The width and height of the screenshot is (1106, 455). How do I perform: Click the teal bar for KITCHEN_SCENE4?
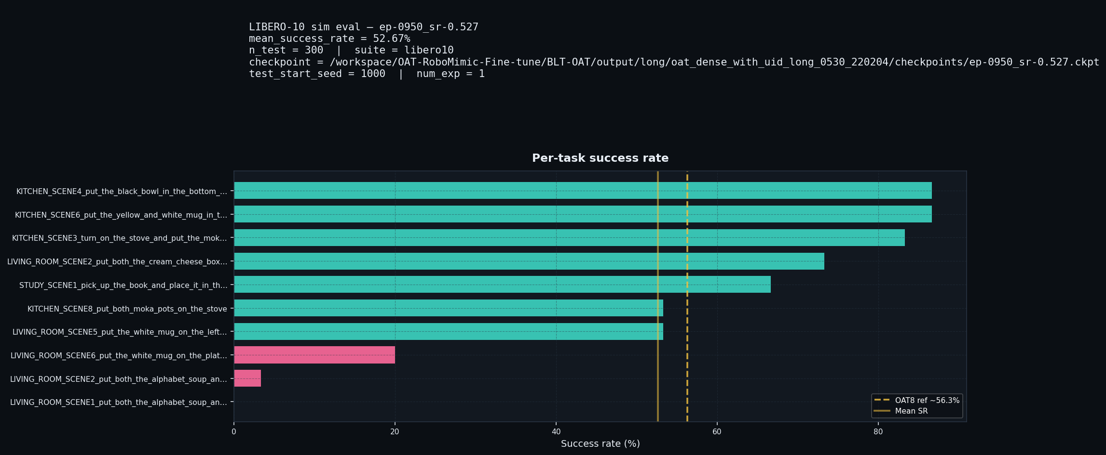[x=583, y=191]
